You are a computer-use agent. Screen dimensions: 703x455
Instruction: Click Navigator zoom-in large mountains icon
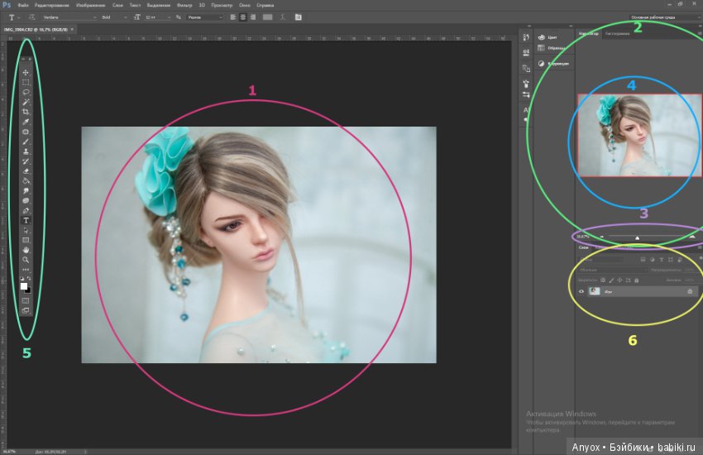[x=692, y=237]
